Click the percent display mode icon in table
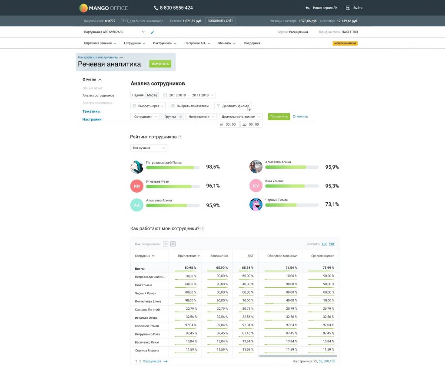Screen dimensions: 445x368 tap(173, 244)
